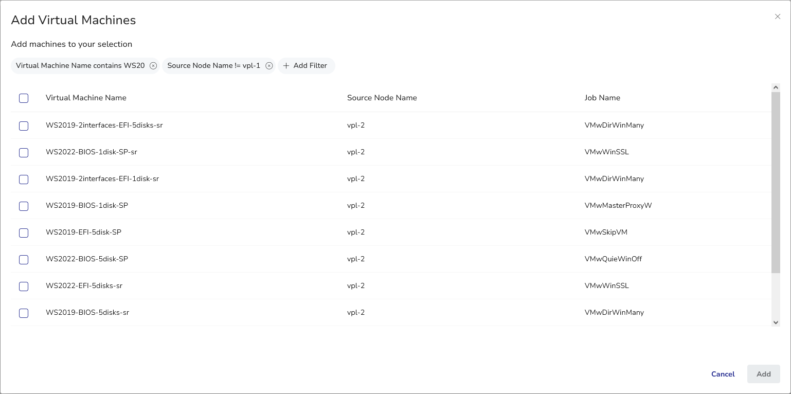The width and height of the screenshot is (791, 394).
Task: Check the WS2019-2interfaces-EFI-5disks-sr checkbox
Action: coord(24,126)
